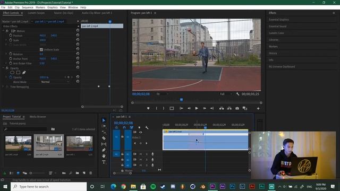Expand the Rotation property

pyautogui.click(x=6, y=54)
